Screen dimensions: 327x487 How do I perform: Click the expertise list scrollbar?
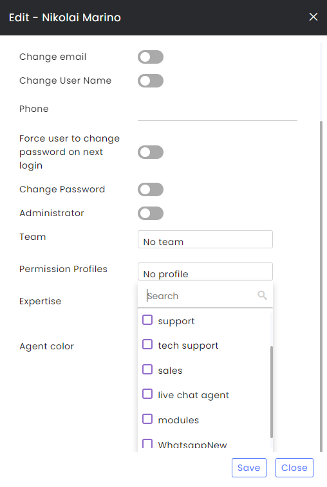tap(272, 392)
